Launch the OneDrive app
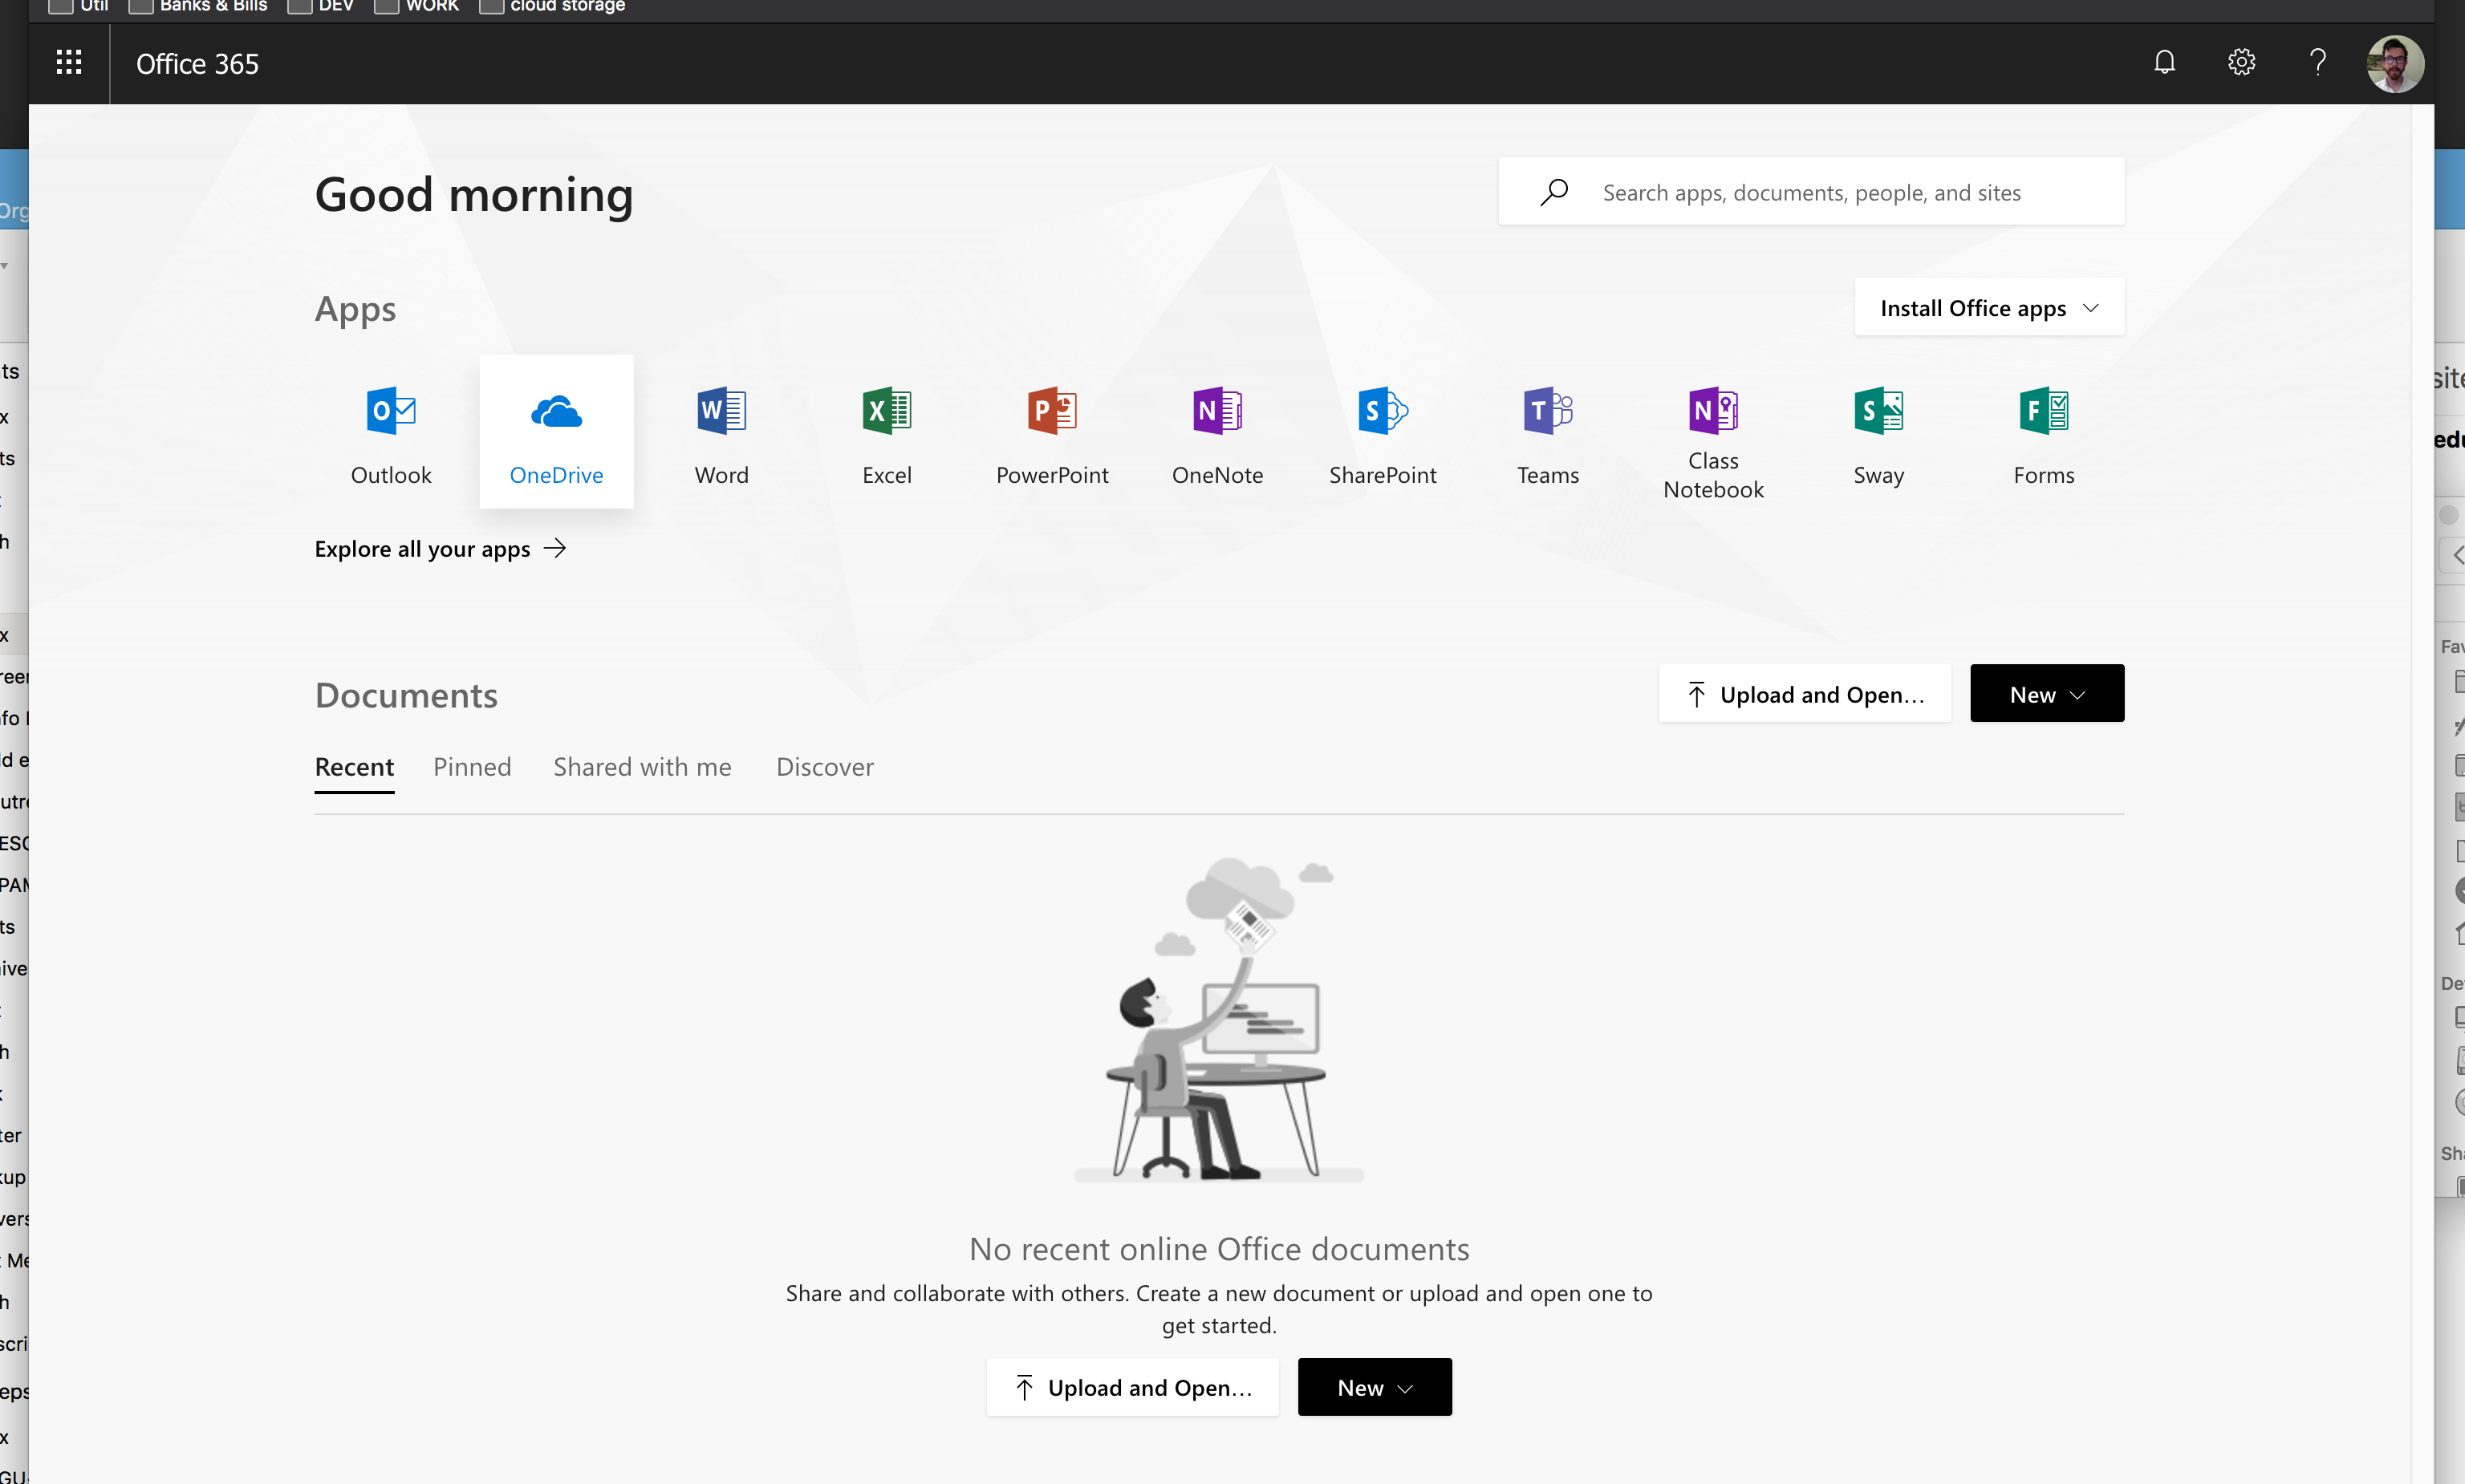The image size is (2465, 1484). coord(556,432)
